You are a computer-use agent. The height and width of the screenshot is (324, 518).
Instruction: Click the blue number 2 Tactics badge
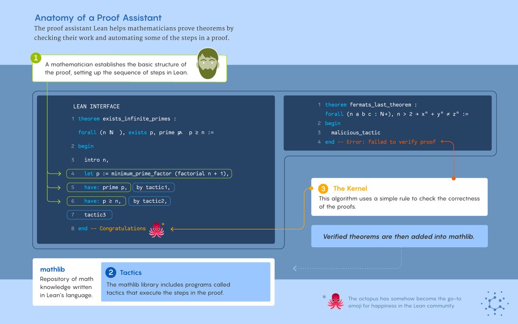pos(111,272)
